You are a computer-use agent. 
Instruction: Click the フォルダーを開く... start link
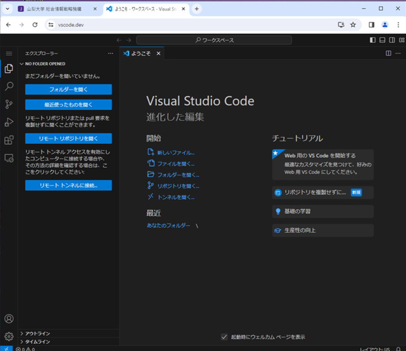pos(178,175)
